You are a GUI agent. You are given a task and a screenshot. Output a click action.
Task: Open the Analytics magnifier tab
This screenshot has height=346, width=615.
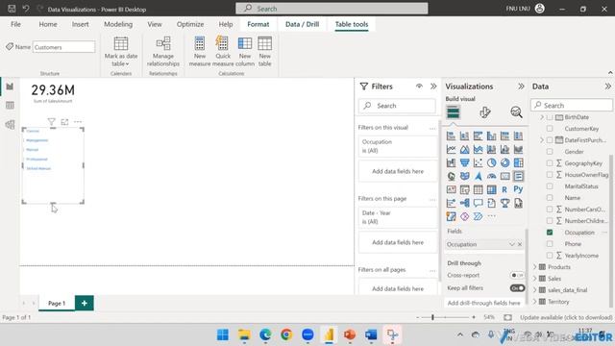pyautogui.click(x=516, y=112)
